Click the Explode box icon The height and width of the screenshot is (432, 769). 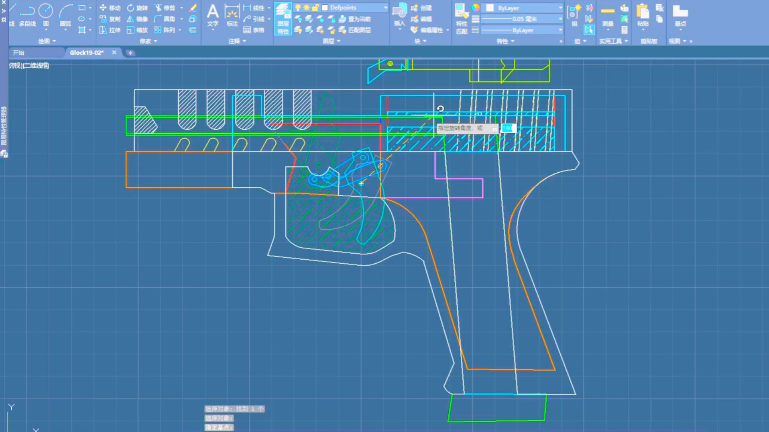click(193, 19)
